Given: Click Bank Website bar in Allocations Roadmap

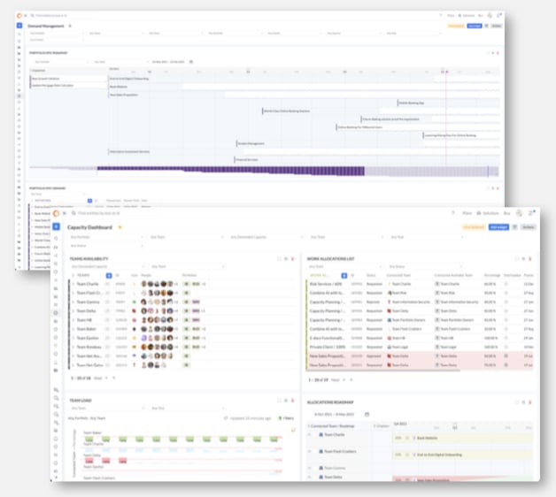Looking at the screenshot, I should [462, 439].
